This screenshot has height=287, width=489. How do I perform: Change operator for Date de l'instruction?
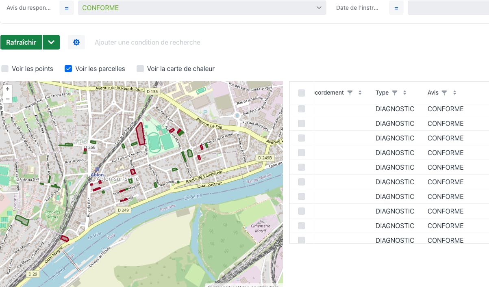pyautogui.click(x=396, y=8)
